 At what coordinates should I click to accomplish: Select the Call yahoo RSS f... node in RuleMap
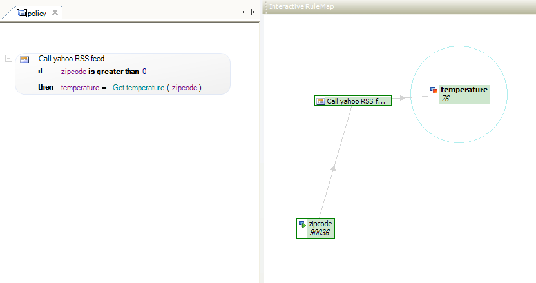pyautogui.click(x=353, y=101)
